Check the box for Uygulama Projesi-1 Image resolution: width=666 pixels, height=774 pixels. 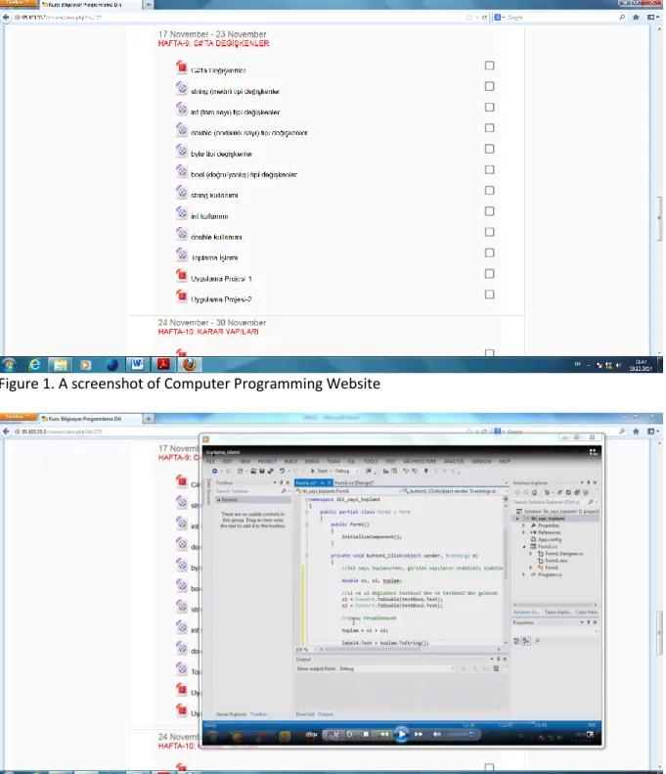coord(489,273)
